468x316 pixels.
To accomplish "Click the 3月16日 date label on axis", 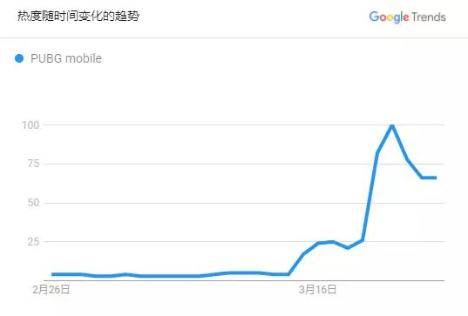I will click(317, 290).
